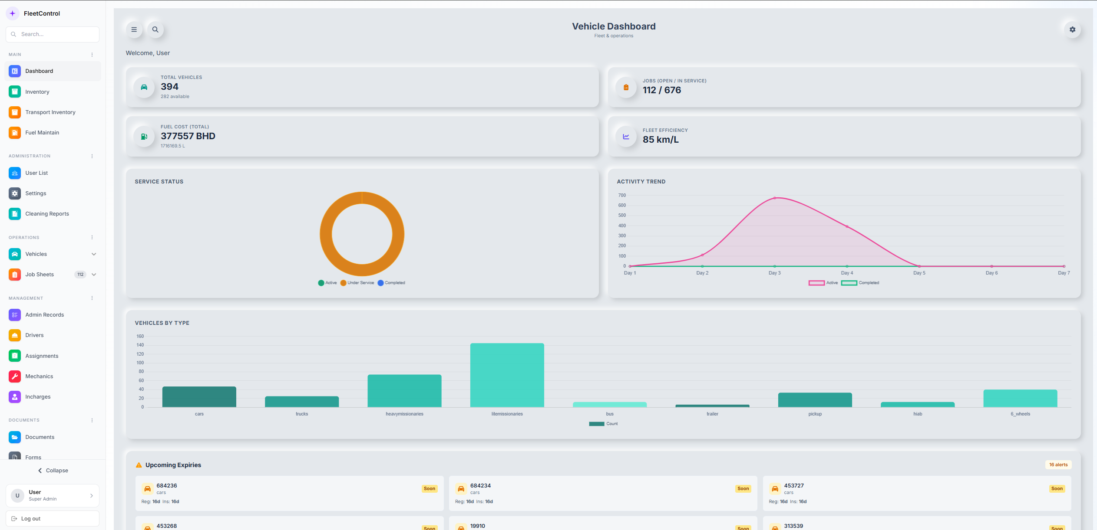Open expiry card for vehicle 684234
Viewport: 1097px width, 530px height.
tap(603, 493)
